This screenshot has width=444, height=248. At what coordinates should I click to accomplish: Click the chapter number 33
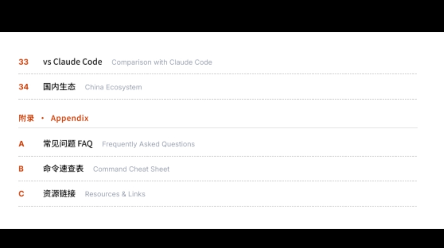click(23, 62)
